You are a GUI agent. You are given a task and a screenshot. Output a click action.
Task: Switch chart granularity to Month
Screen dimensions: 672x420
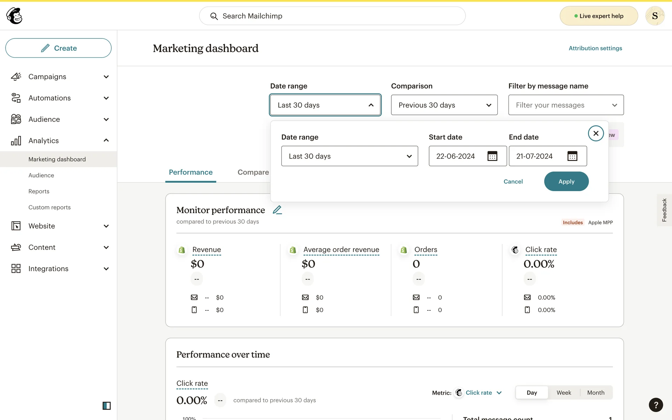[x=595, y=393]
